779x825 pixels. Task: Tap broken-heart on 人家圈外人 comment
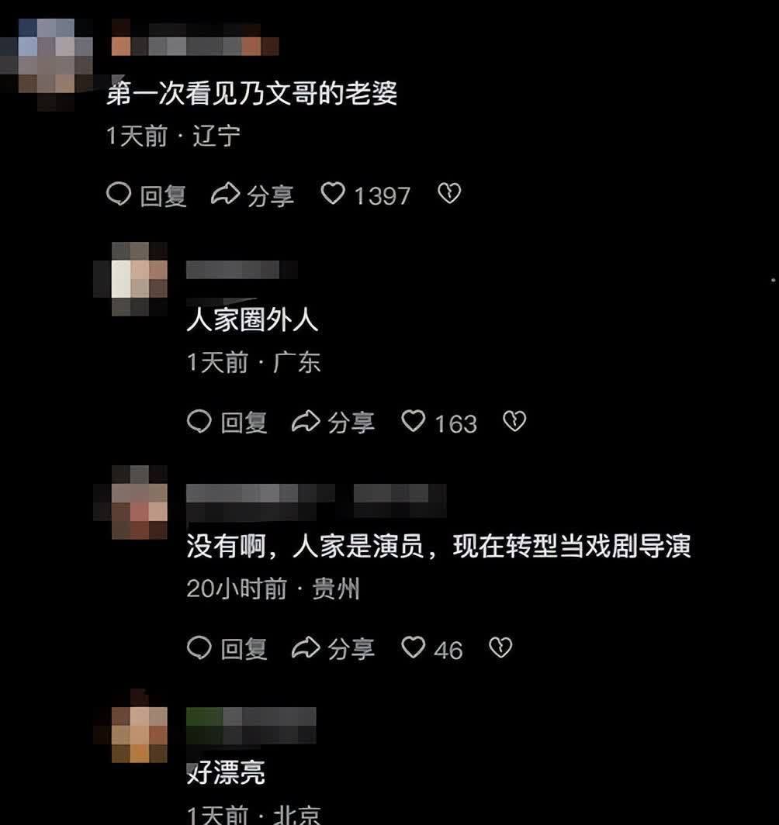[x=514, y=422]
